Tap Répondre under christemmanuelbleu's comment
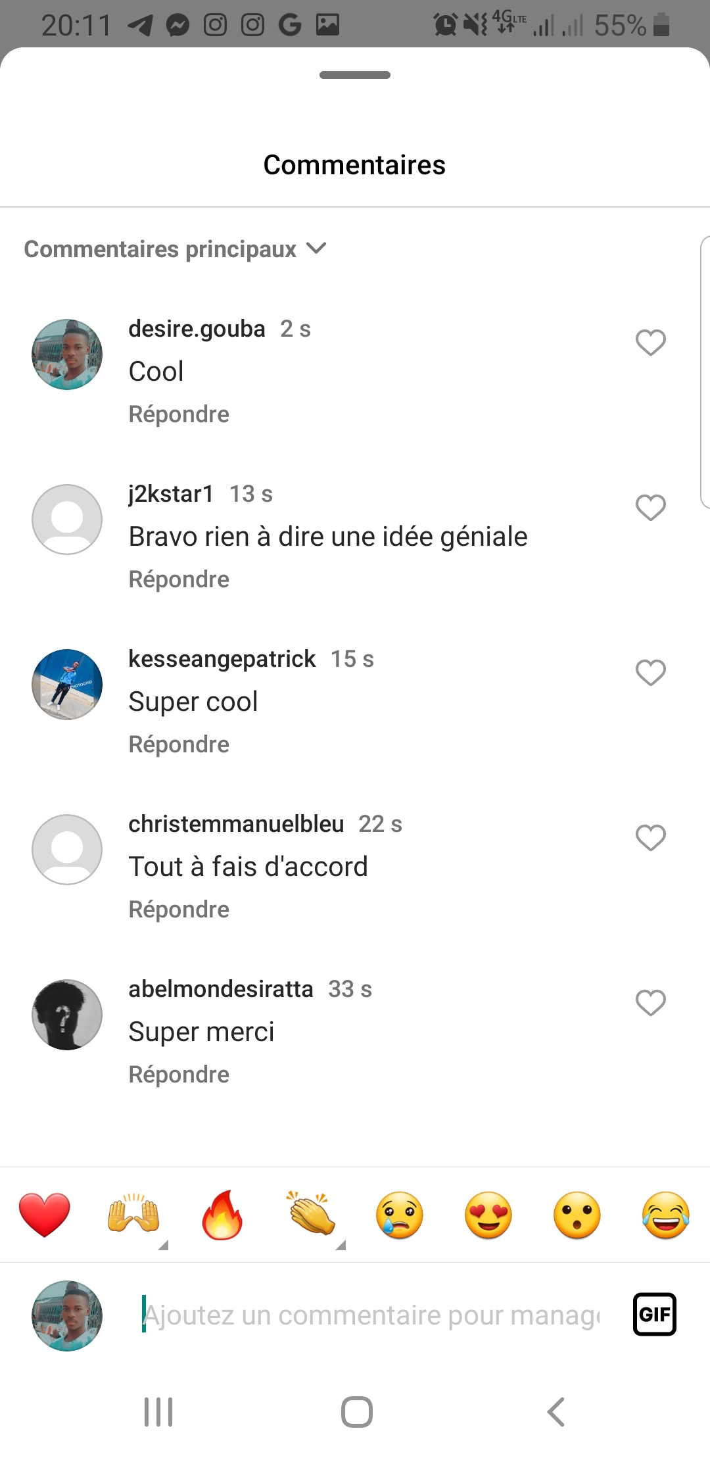Screen dimensions: 710x1460 (179, 910)
